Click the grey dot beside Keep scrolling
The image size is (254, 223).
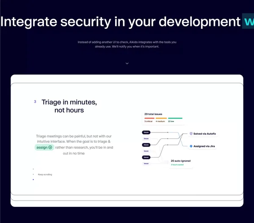point(33,175)
